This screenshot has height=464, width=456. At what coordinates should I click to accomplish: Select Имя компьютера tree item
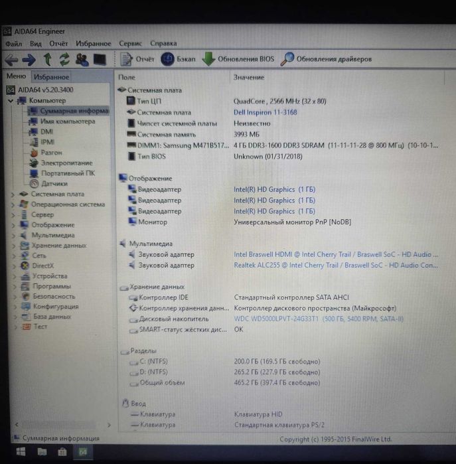pos(62,121)
